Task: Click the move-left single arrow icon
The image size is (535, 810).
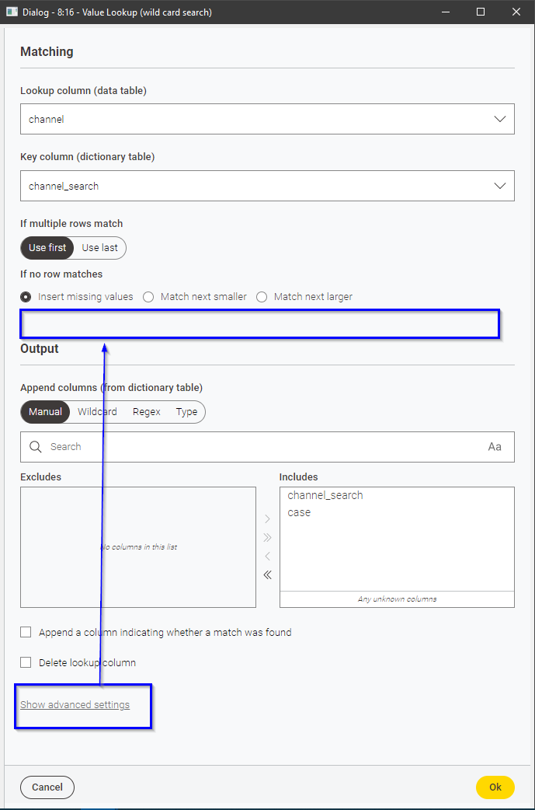Action: (x=267, y=557)
